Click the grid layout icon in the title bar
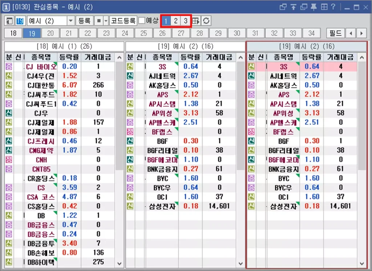 (324, 7)
